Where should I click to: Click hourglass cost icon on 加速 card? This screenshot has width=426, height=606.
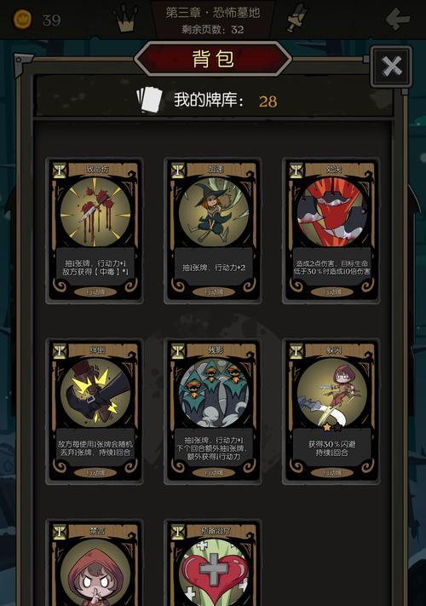coord(178,170)
